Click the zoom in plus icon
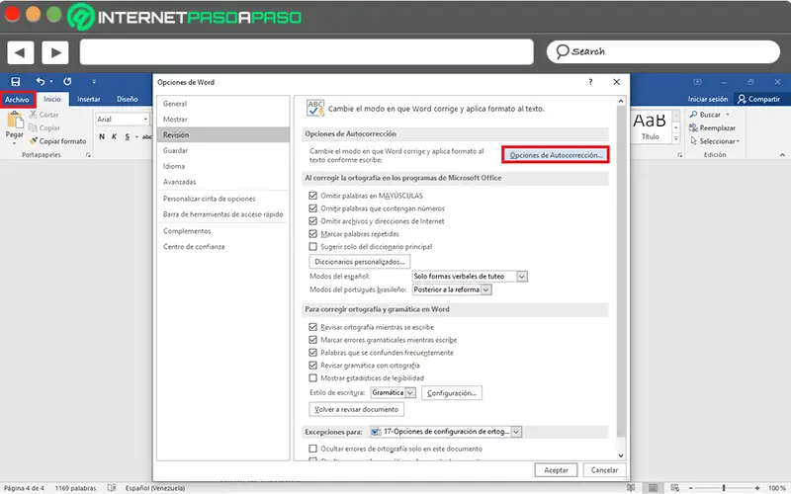The image size is (791, 494). pyautogui.click(x=757, y=488)
